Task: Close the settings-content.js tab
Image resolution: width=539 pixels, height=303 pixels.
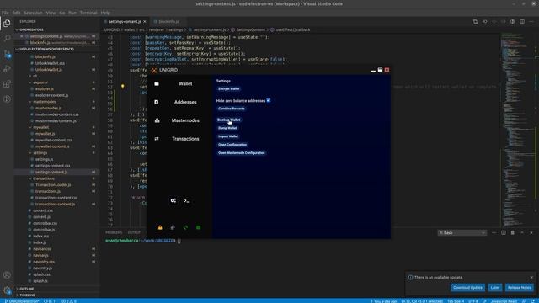Action: [145, 21]
